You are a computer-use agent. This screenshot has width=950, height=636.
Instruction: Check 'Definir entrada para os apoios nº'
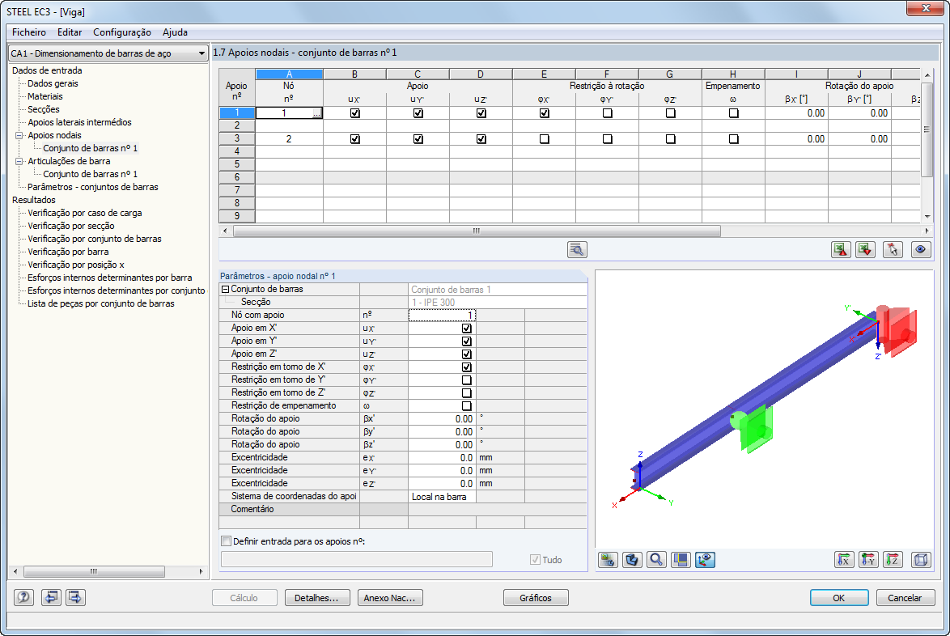point(227,541)
